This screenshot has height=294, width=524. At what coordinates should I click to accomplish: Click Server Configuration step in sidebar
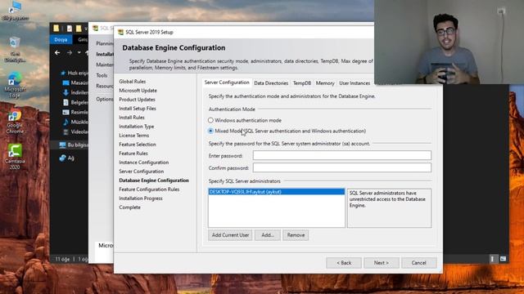click(142, 171)
